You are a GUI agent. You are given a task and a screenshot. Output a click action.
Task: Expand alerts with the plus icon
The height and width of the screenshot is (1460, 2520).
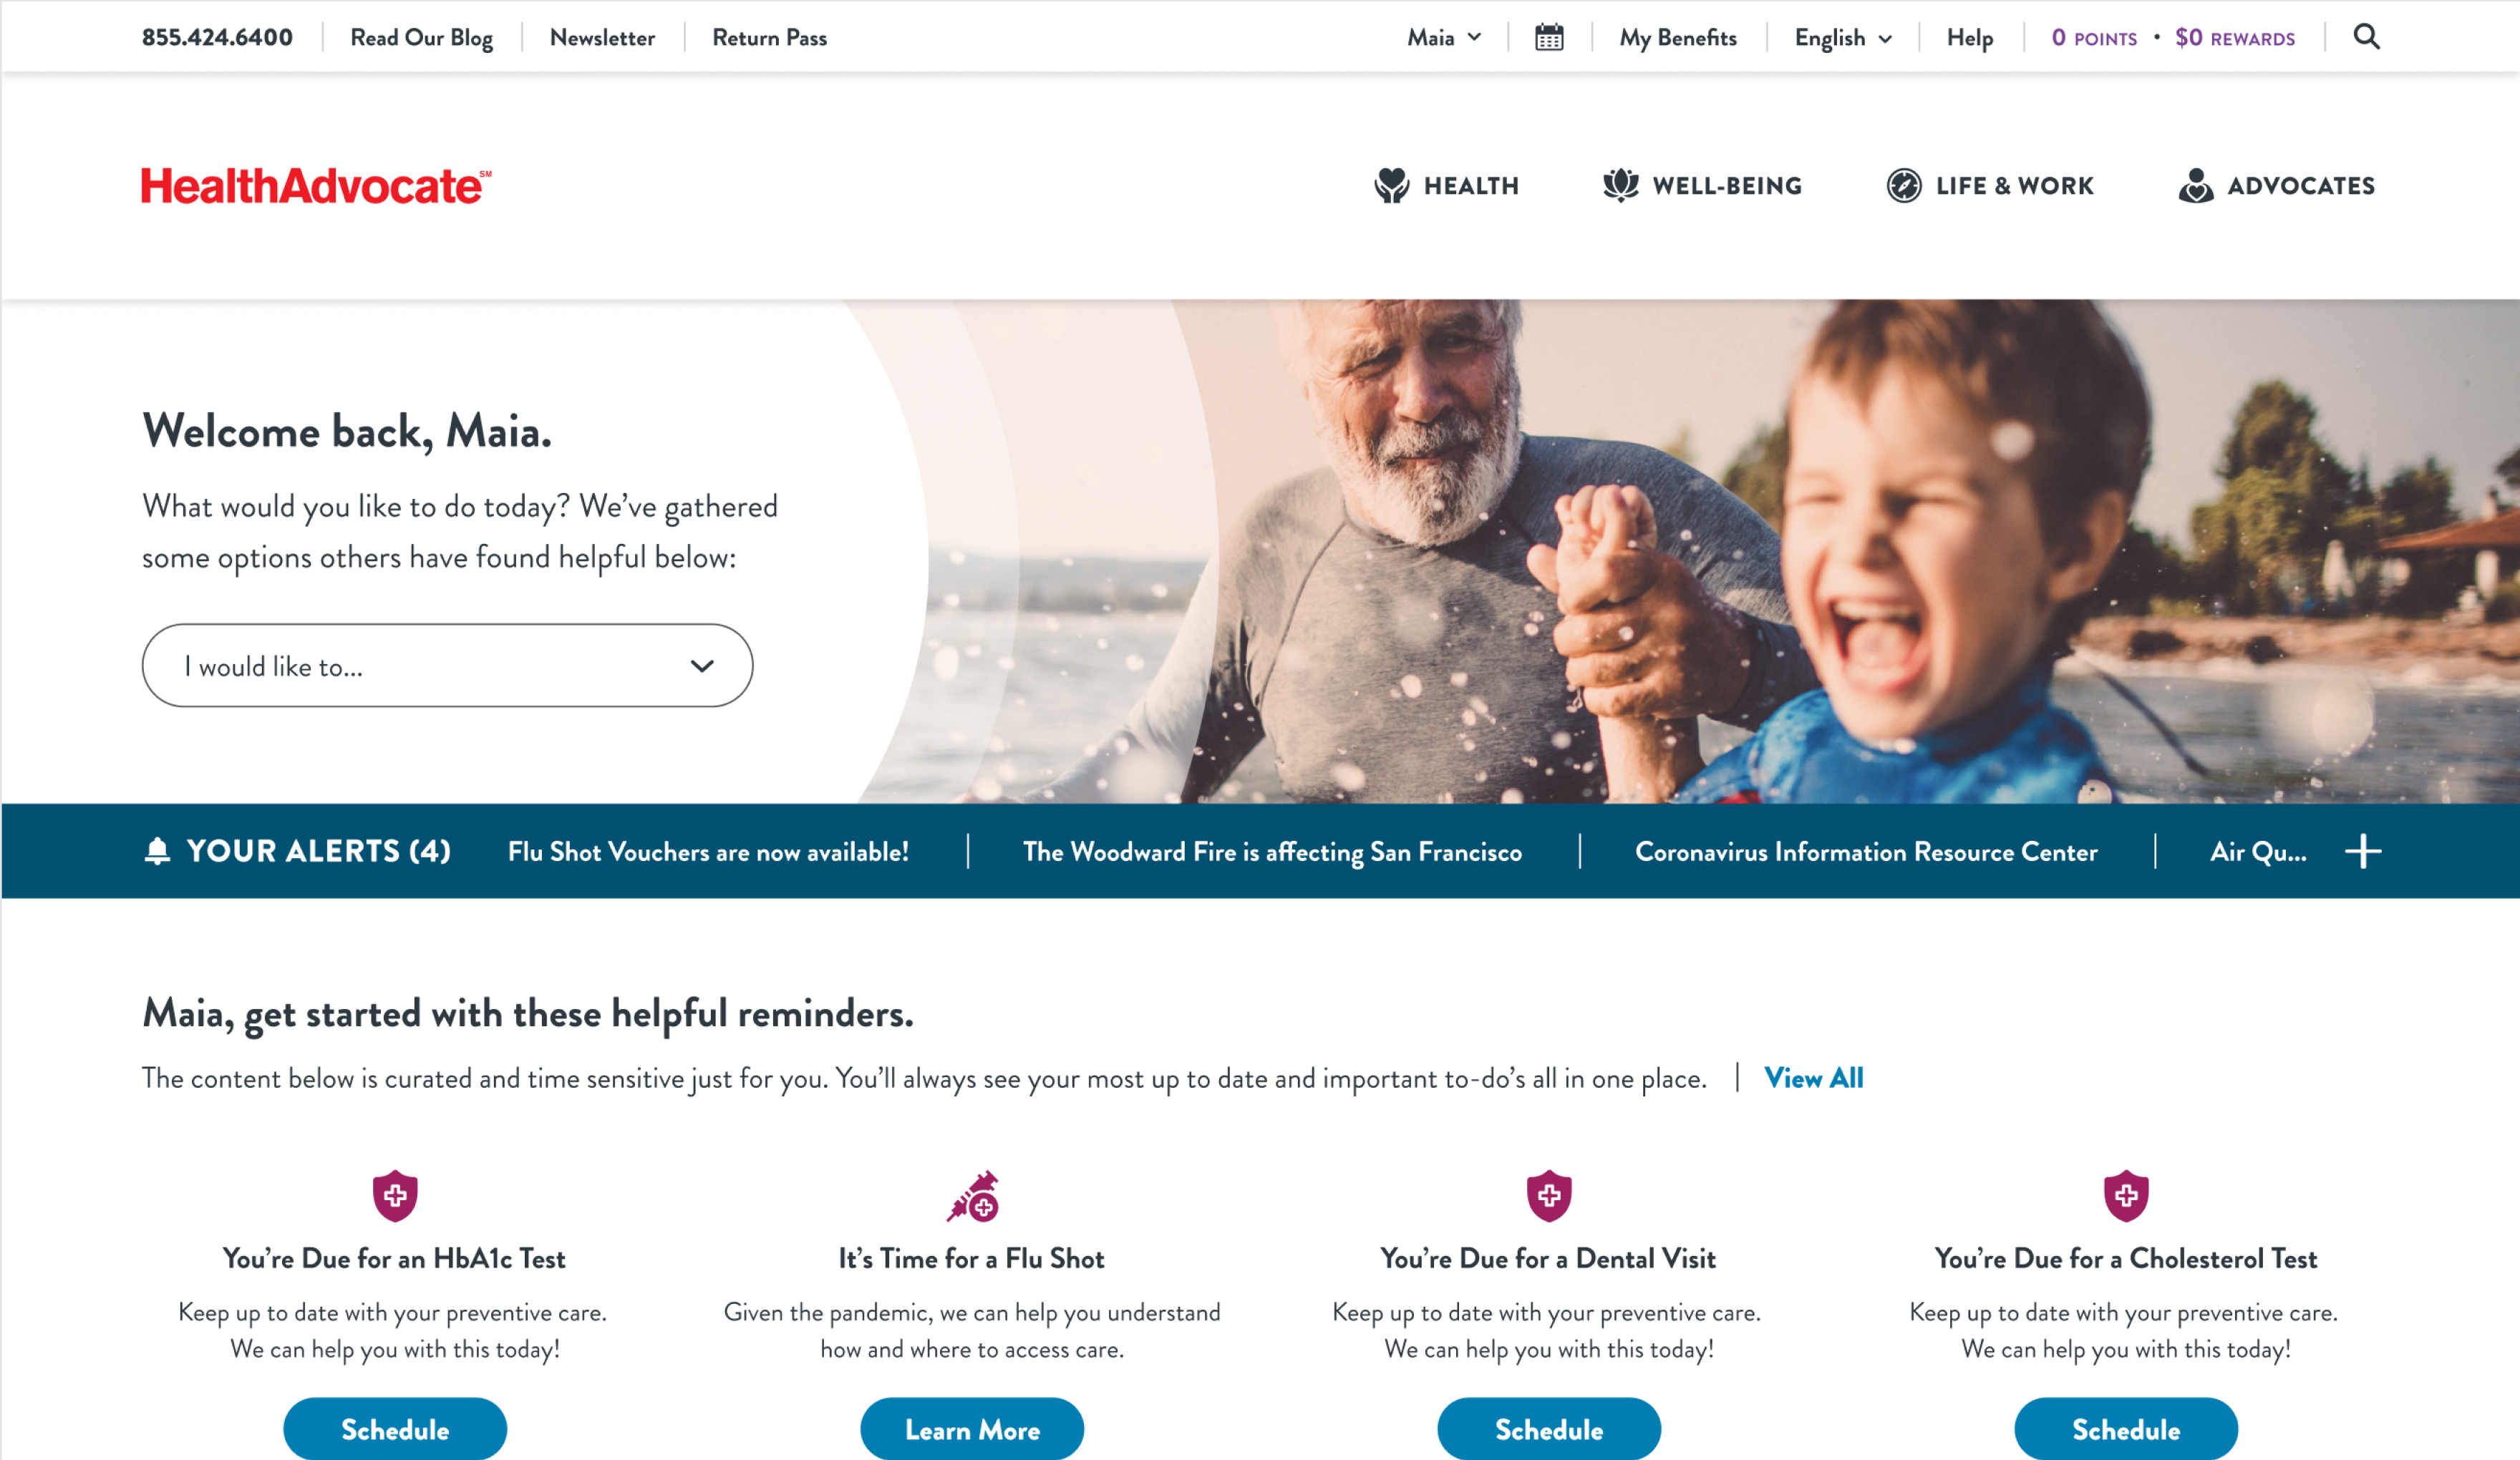2363,851
